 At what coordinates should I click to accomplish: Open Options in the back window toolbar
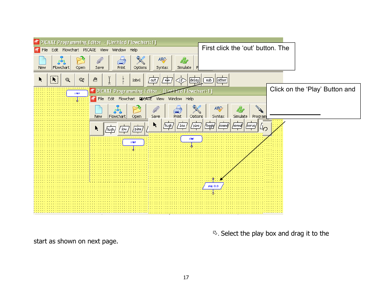click(x=140, y=63)
